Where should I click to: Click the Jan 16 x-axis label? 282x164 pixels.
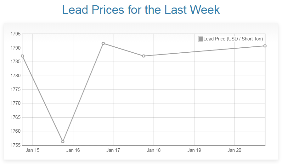[73, 151]
